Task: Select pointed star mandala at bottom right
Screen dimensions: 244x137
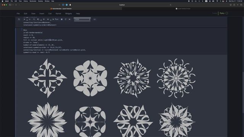Action: [x=177, y=120]
